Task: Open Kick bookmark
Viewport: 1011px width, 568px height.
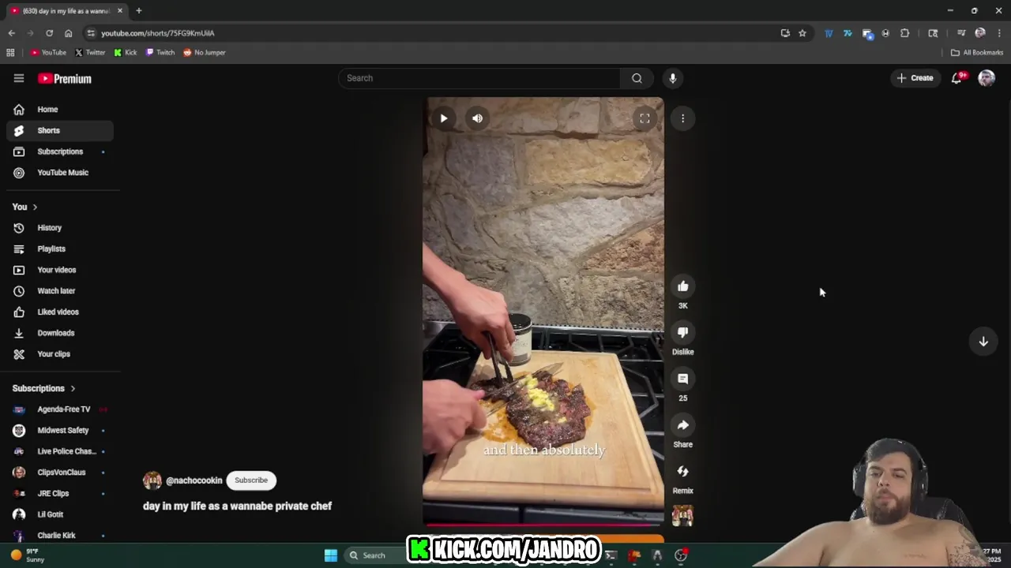Action: point(126,53)
